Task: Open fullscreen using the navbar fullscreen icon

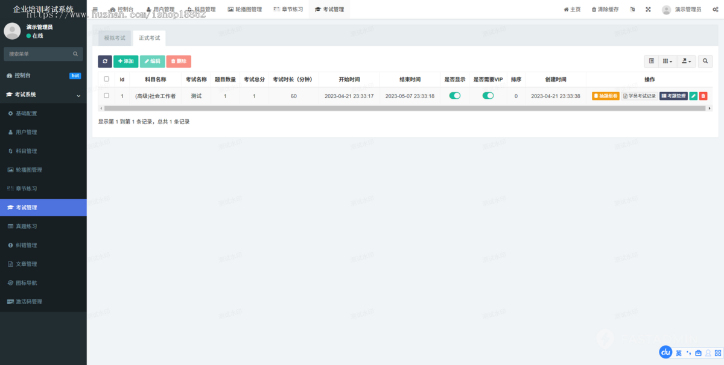Action: coord(648,9)
